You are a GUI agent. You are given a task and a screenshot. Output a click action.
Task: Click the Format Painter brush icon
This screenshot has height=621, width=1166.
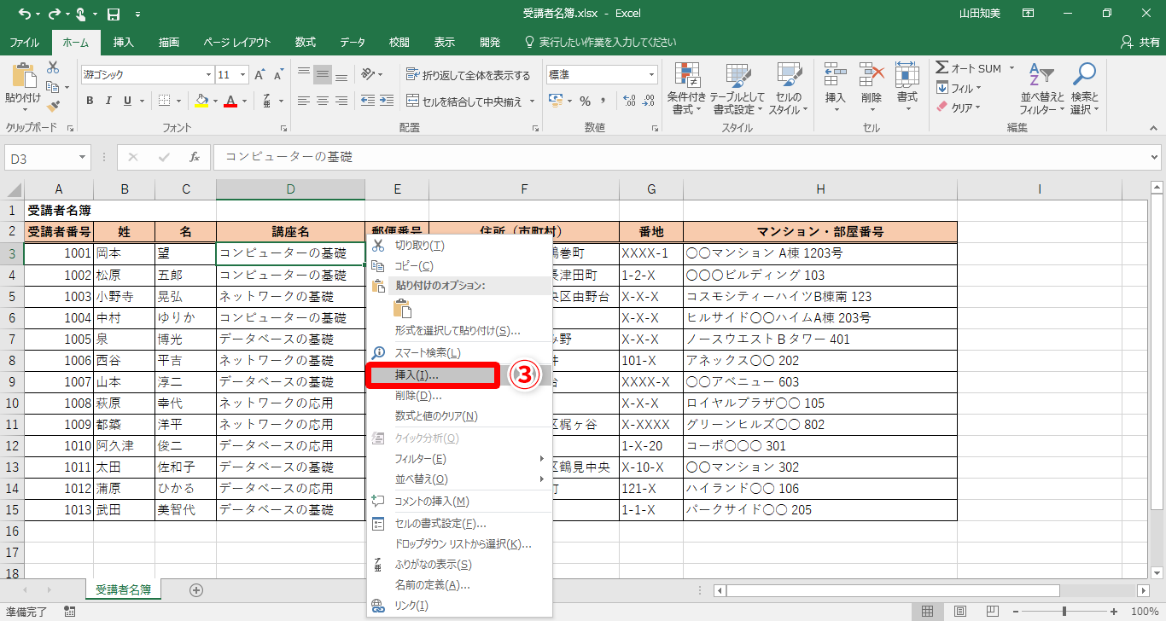tap(53, 107)
